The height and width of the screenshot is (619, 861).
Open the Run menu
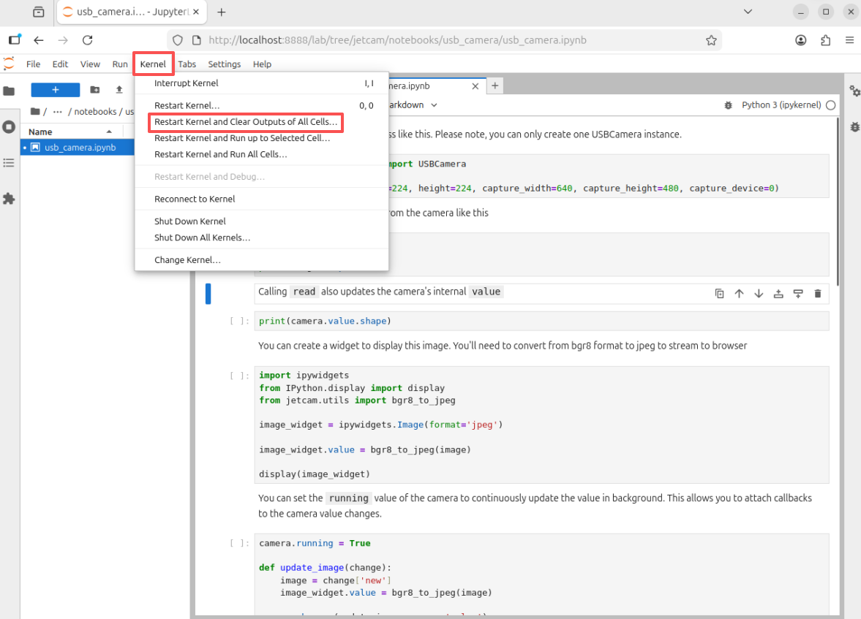pos(120,64)
